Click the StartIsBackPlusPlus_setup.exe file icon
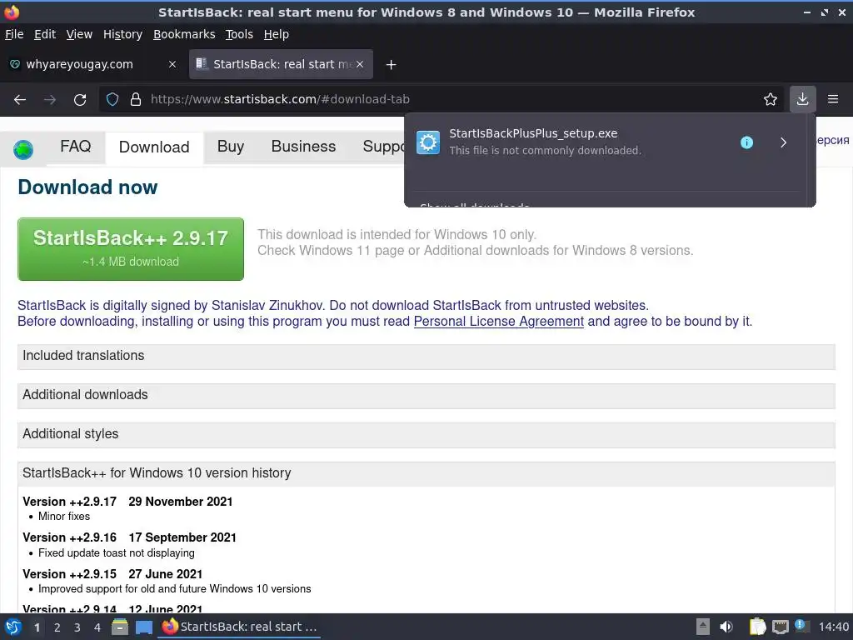 427,142
